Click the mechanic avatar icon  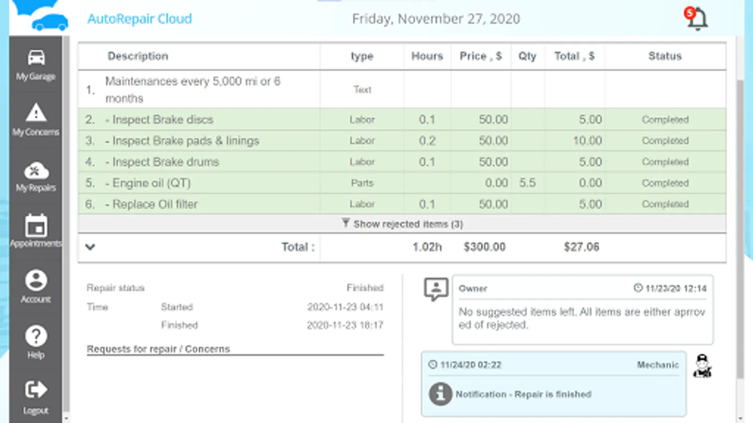coord(702,366)
